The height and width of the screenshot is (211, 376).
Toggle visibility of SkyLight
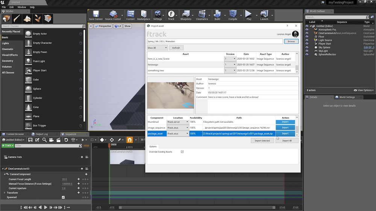(x=307, y=51)
